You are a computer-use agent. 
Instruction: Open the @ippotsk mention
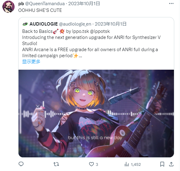(100, 31)
